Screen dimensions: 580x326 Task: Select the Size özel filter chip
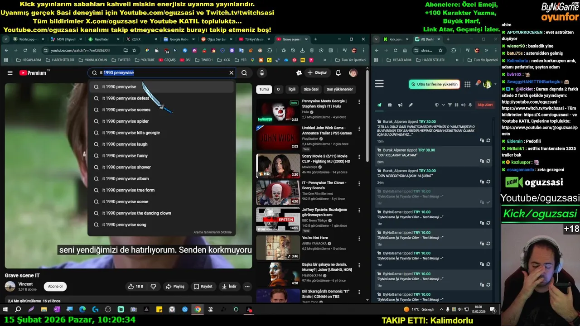tap(311, 89)
